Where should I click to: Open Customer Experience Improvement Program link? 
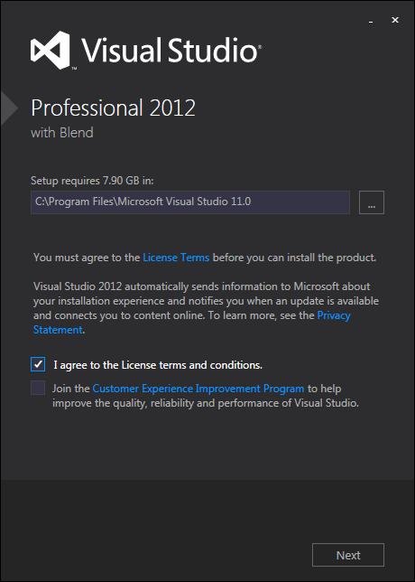(198, 389)
